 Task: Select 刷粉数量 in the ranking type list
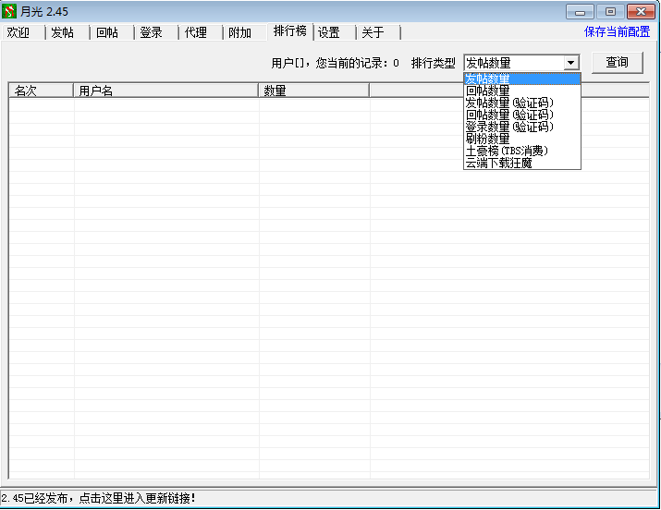[x=488, y=139]
